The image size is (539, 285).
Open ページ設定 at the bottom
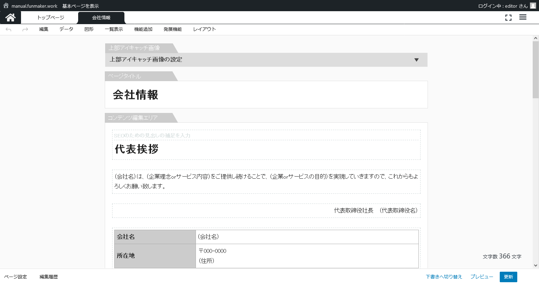pyautogui.click(x=15, y=277)
